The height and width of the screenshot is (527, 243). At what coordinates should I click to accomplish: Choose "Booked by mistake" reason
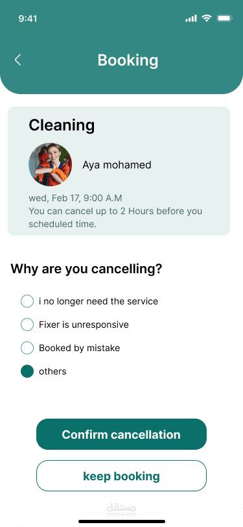(70, 348)
